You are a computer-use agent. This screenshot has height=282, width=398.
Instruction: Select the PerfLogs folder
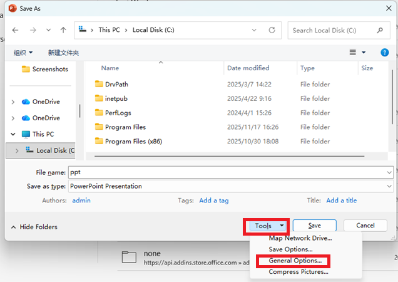pos(113,113)
